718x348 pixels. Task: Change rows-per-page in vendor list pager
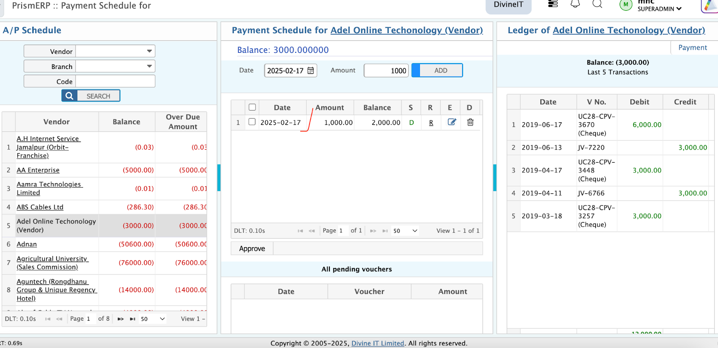(x=153, y=319)
